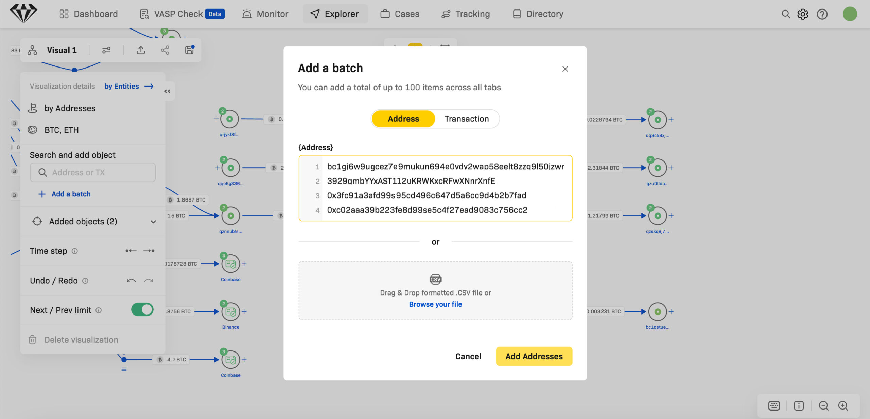Viewport: 870px width, 419px height.
Task: Step time forward with right arrow icon
Action: (x=149, y=251)
